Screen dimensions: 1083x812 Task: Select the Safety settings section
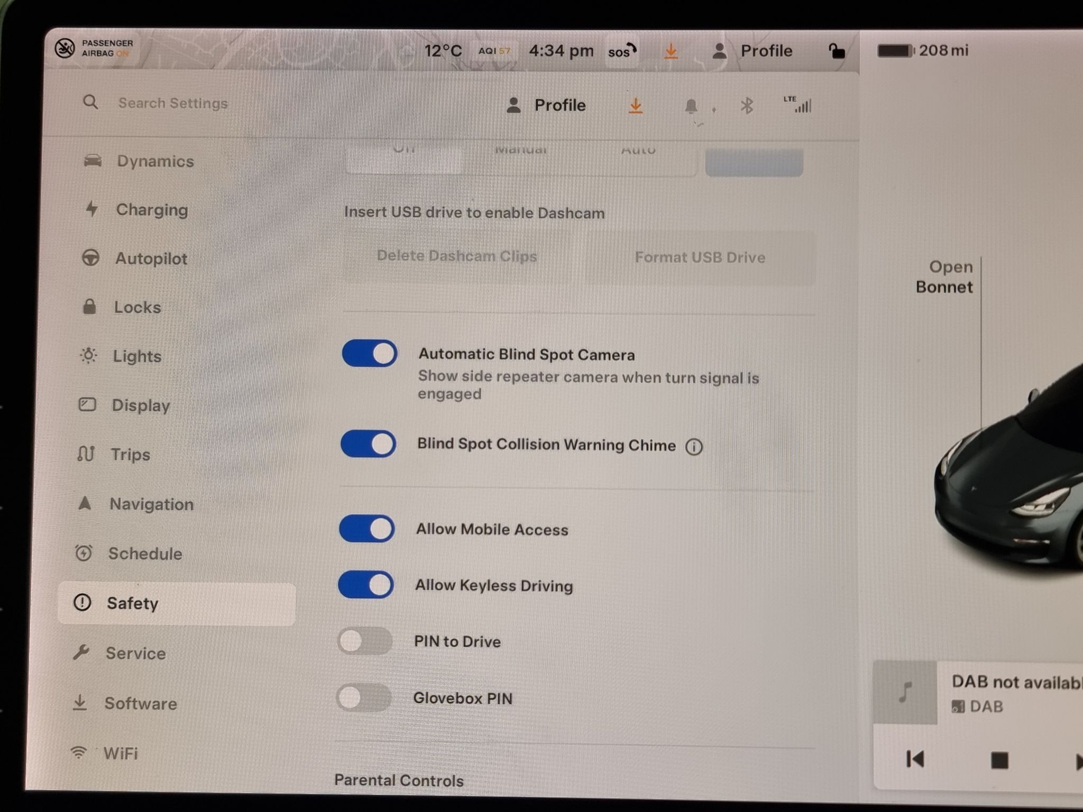click(177, 604)
